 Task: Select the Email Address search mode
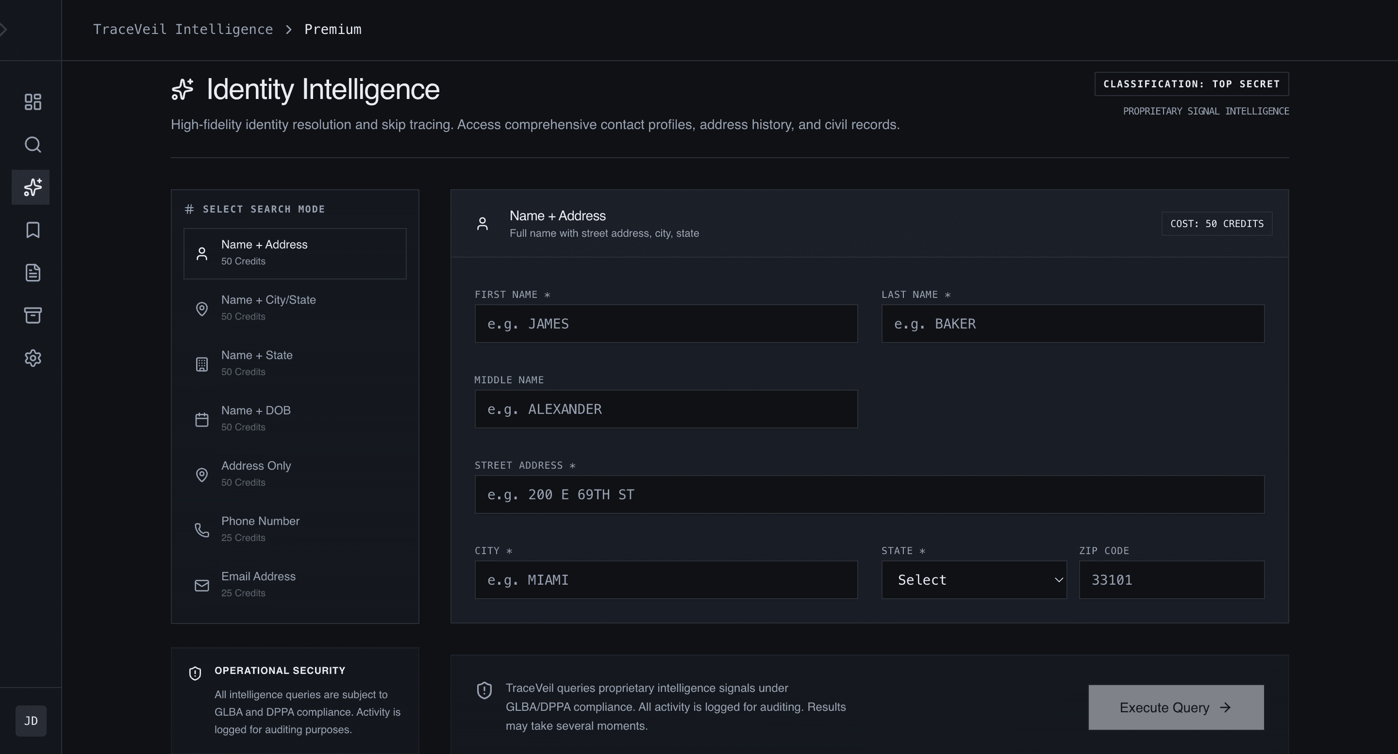tap(295, 584)
